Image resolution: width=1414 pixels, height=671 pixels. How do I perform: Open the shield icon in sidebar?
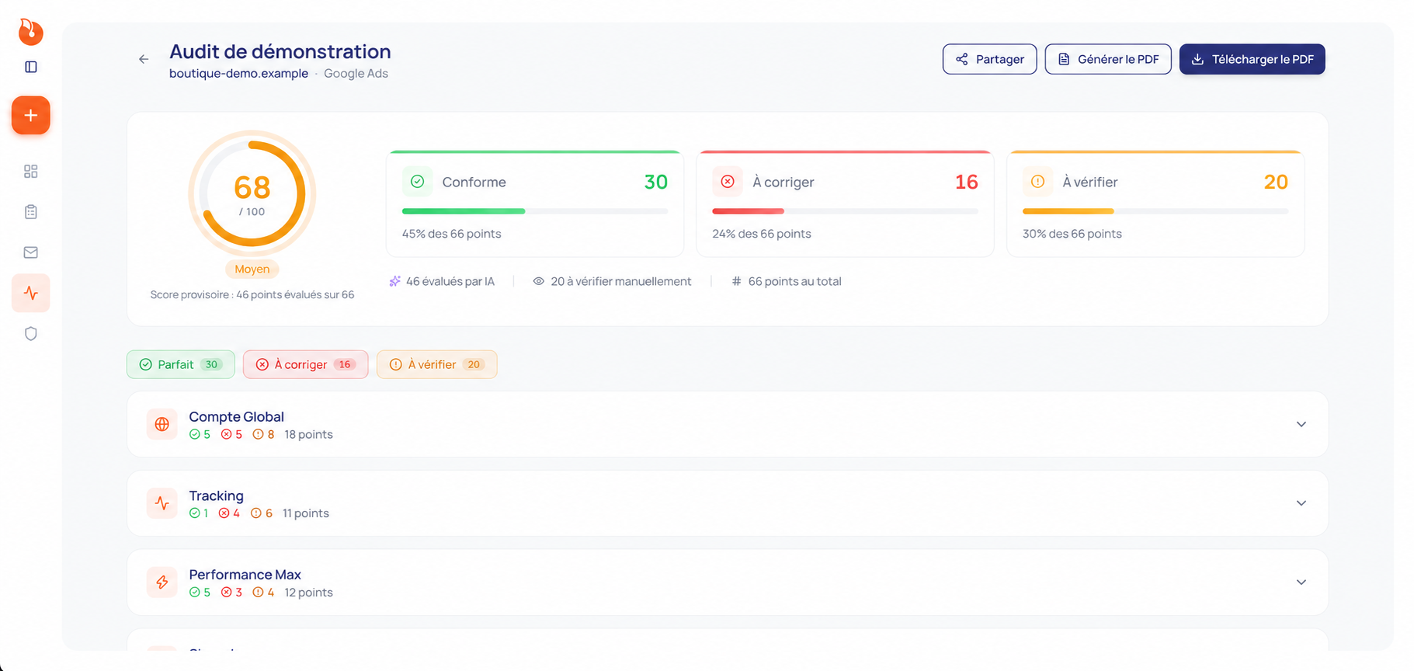click(31, 334)
